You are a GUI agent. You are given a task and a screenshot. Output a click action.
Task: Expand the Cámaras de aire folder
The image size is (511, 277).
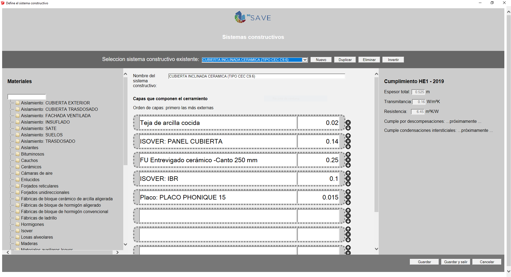coord(36,173)
